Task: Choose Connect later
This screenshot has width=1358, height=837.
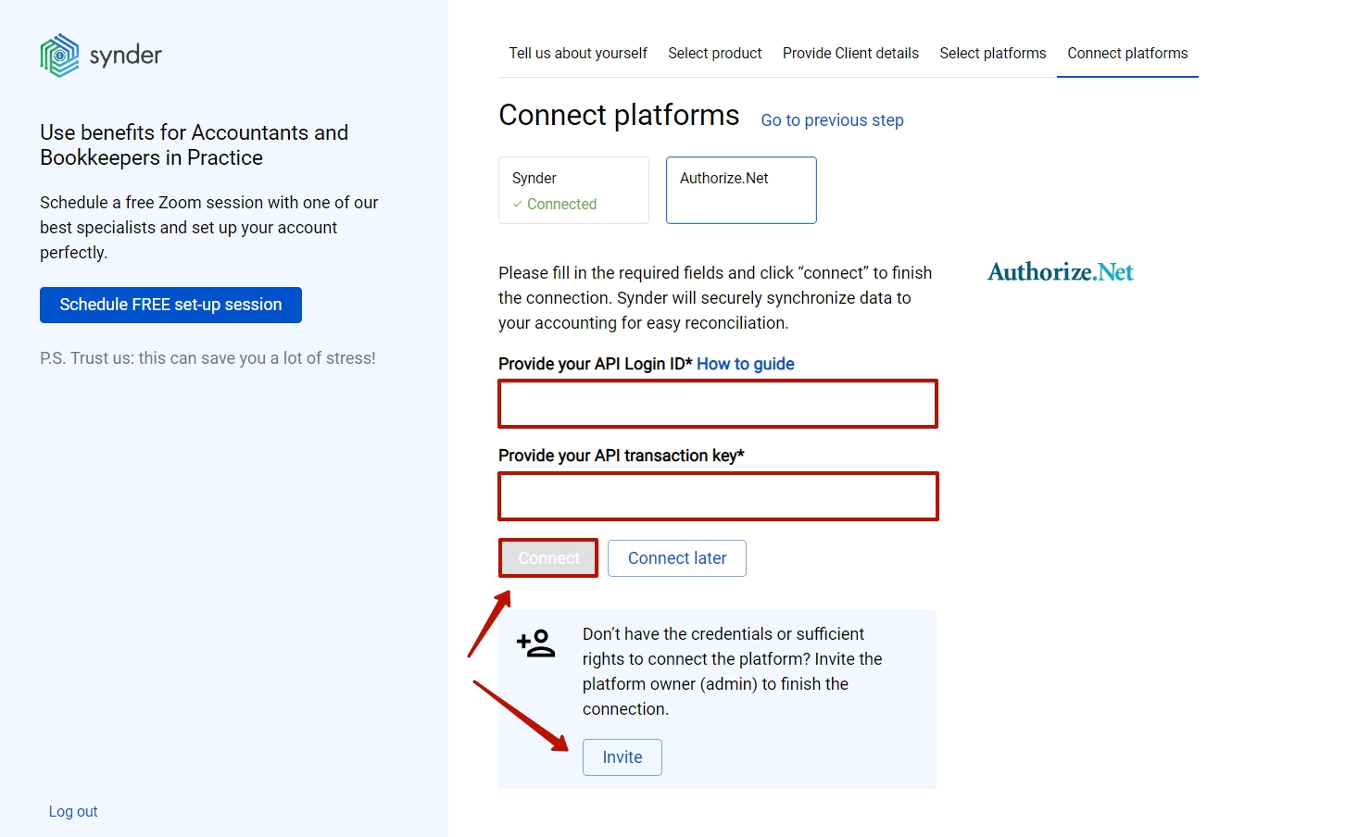Action: pyautogui.click(x=676, y=557)
